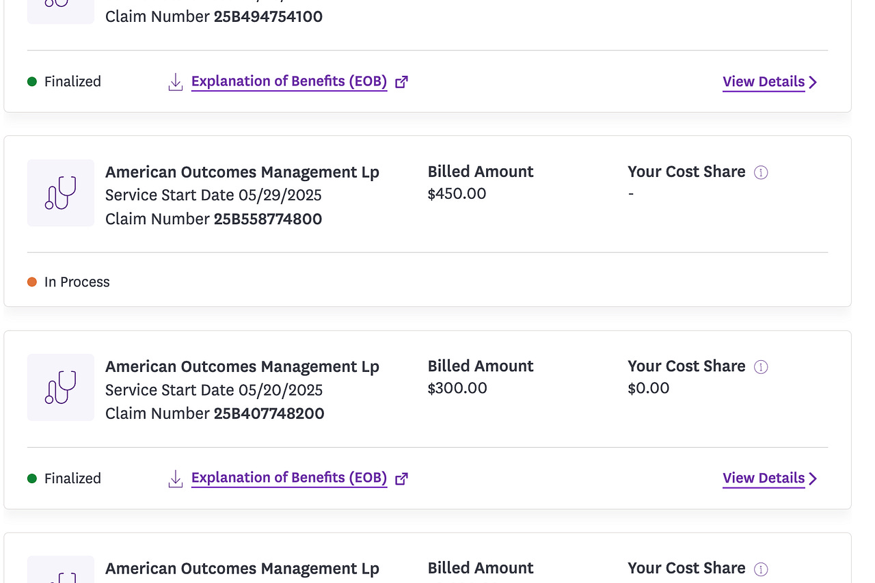Click claim number 25B407748200
The image size is (875, 583).
(x=269, y=413)
